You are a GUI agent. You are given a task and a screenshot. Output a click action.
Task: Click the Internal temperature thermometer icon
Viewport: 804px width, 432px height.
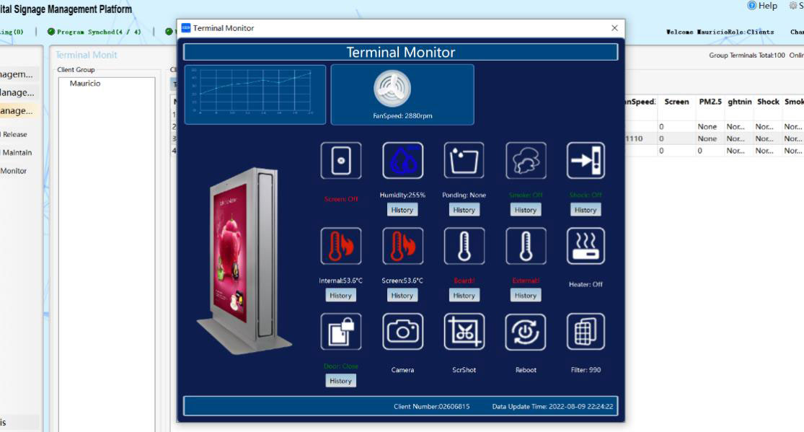click(341, 246)
